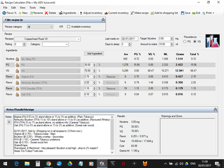This screenshot has height=168, width=224.
Task: Rename the current recipe
Action: [36, 13]
